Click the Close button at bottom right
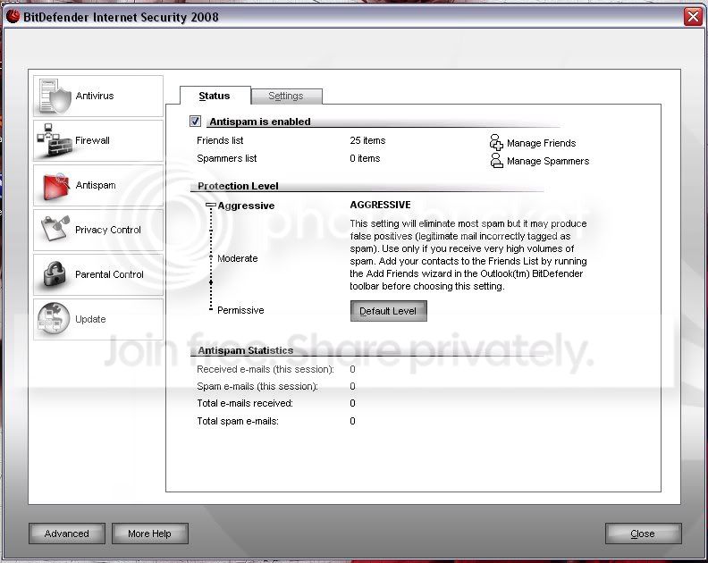 (643, 534)
